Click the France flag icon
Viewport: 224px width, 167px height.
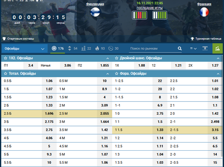204,12
